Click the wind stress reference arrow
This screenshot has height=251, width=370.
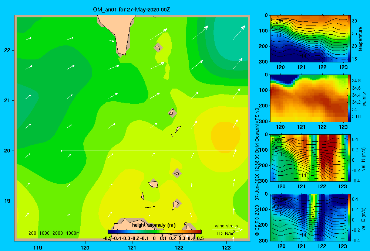[227, 230]
